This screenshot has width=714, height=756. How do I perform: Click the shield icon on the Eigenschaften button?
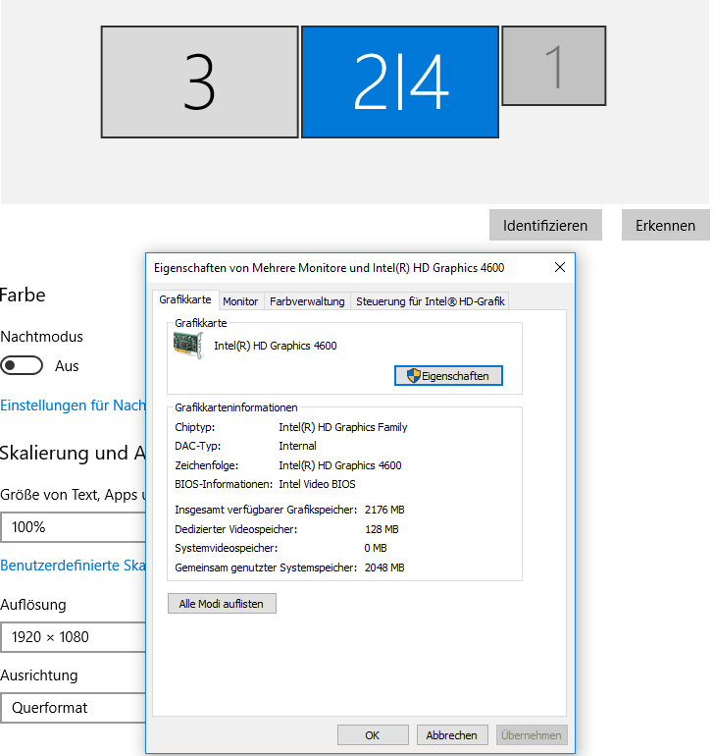pyautogui.click(x=413, y=376)
